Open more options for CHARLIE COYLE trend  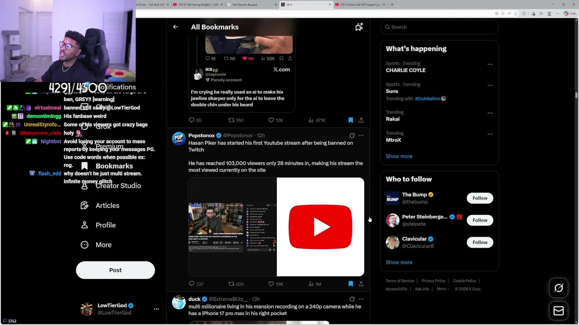(490, 64)
